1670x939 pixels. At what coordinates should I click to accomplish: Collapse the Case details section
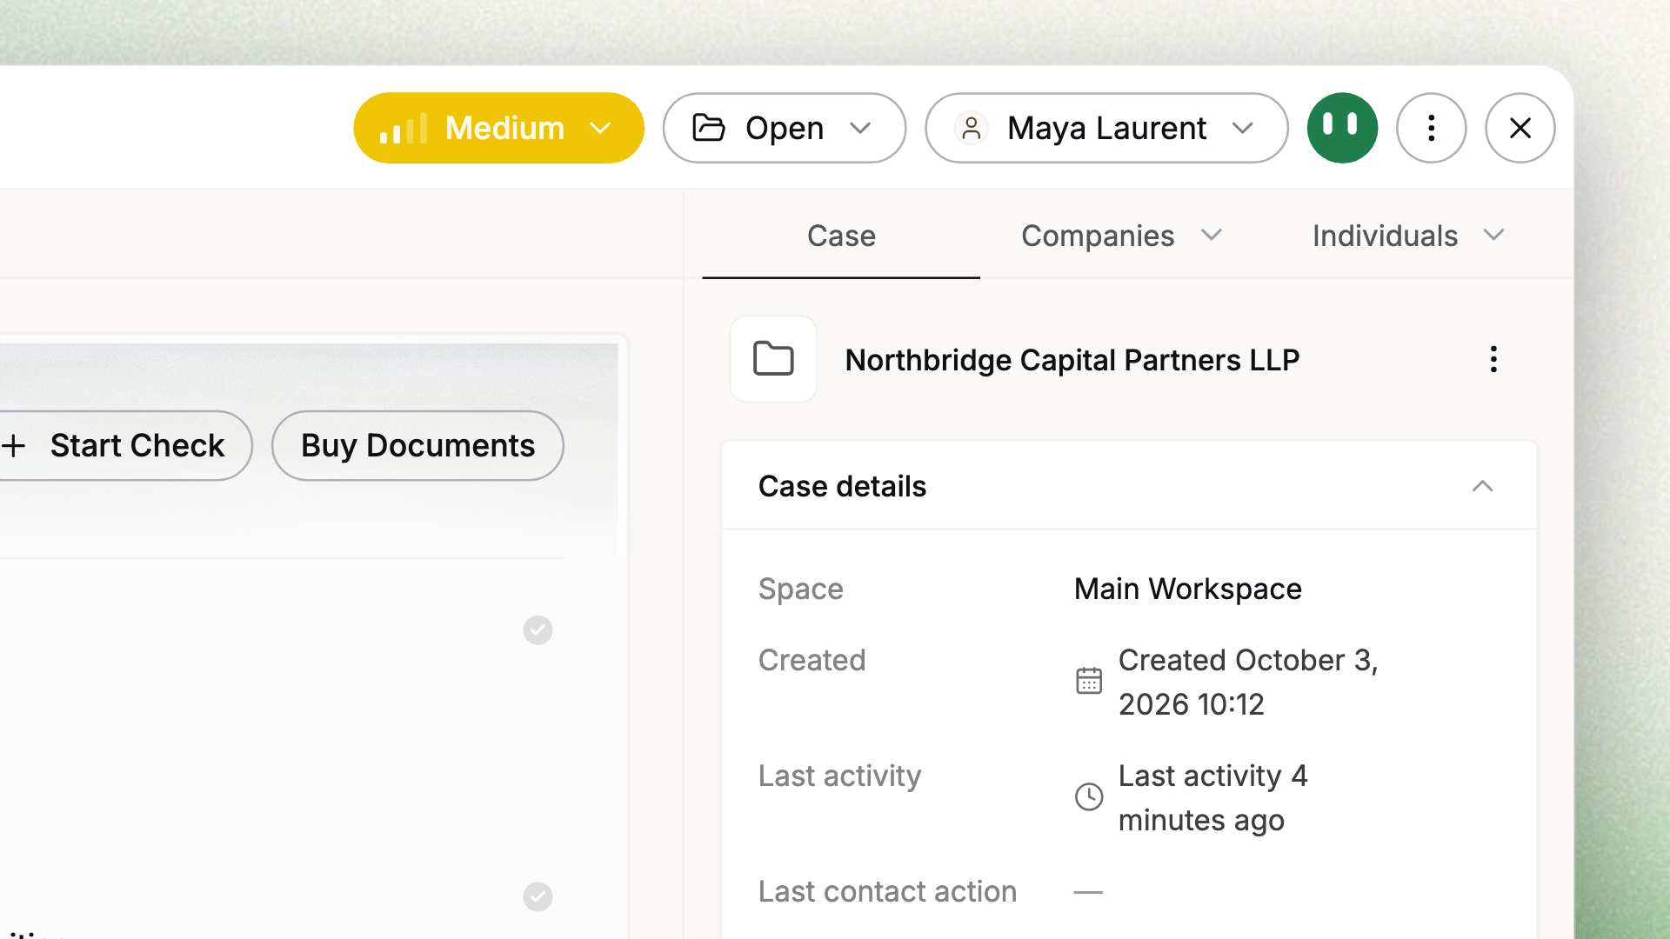tap(1482, 486)
